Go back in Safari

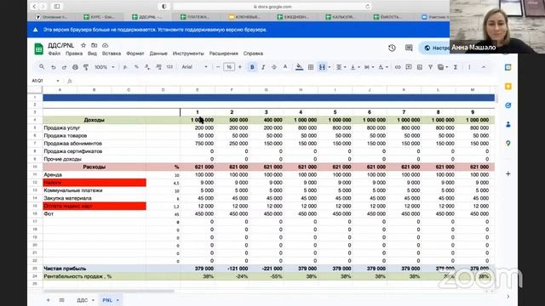(34, 6)
